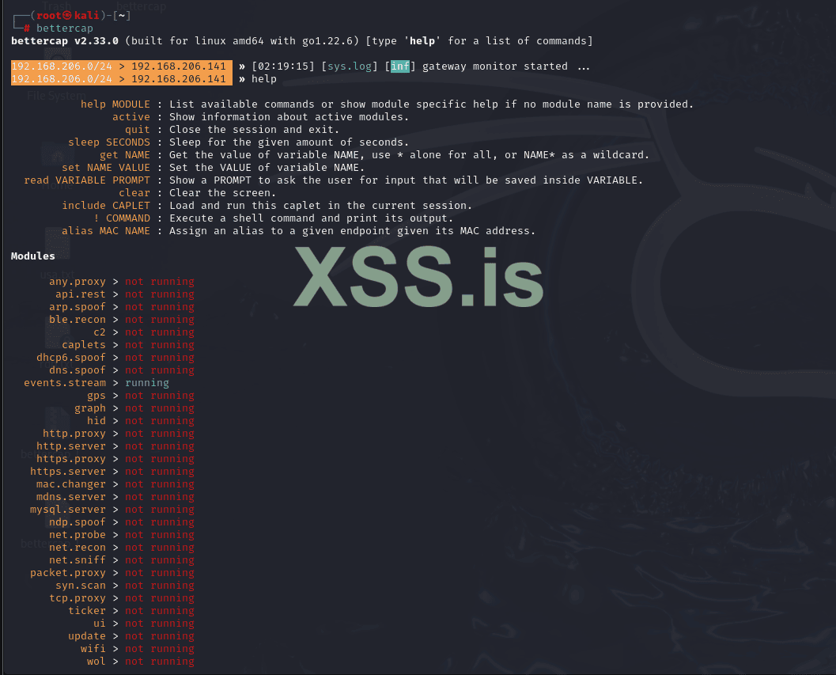
Task: Click the 'dns.spoof' module name
Action: [x=78, y=370]
